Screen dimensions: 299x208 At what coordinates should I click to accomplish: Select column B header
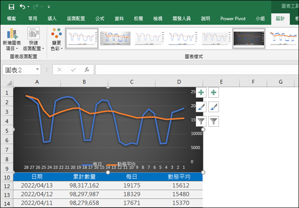[84, 82]
